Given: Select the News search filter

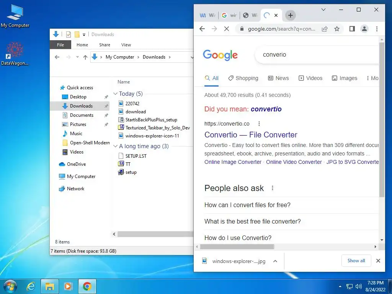Looking at the screenshot, I should point(278,78).
